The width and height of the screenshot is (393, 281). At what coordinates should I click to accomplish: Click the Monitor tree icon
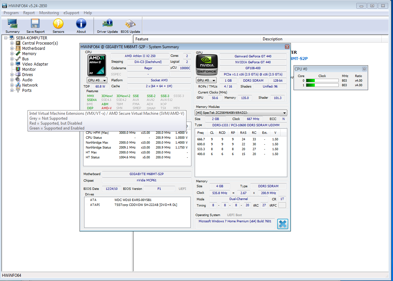tap(18, 70)
